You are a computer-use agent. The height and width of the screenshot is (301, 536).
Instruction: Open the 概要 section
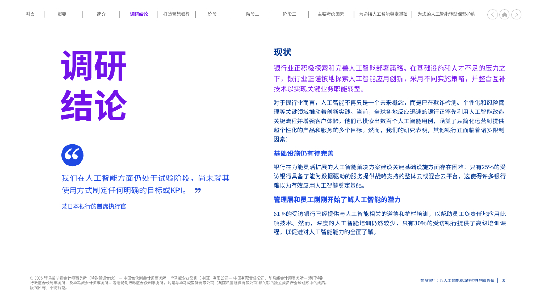[x=63, y=14]
